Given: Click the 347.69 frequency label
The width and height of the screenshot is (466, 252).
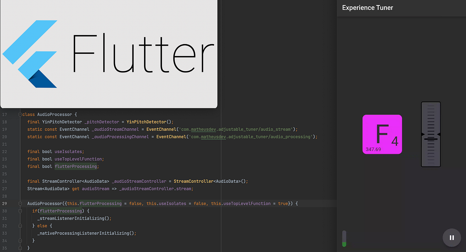Looking at the screenshot, I should [373, 149].
